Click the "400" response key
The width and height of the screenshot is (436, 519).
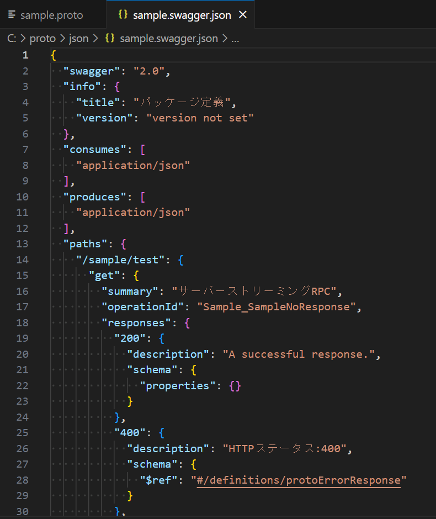[130, 433]
